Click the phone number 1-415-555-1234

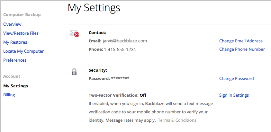(120, 49)
